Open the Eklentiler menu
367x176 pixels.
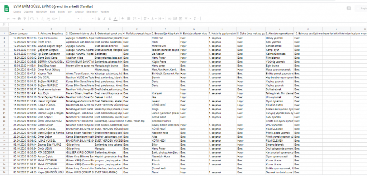(x=92, y=11)
